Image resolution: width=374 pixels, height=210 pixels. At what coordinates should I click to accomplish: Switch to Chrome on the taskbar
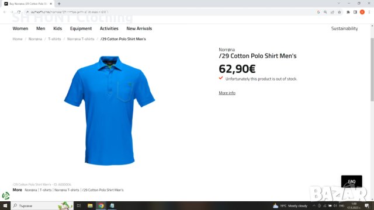pyautogui.click(x=101, y=206)
